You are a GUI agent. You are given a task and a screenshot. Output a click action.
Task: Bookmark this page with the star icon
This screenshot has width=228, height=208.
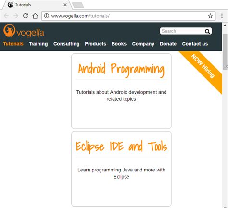tap(210, 16)
